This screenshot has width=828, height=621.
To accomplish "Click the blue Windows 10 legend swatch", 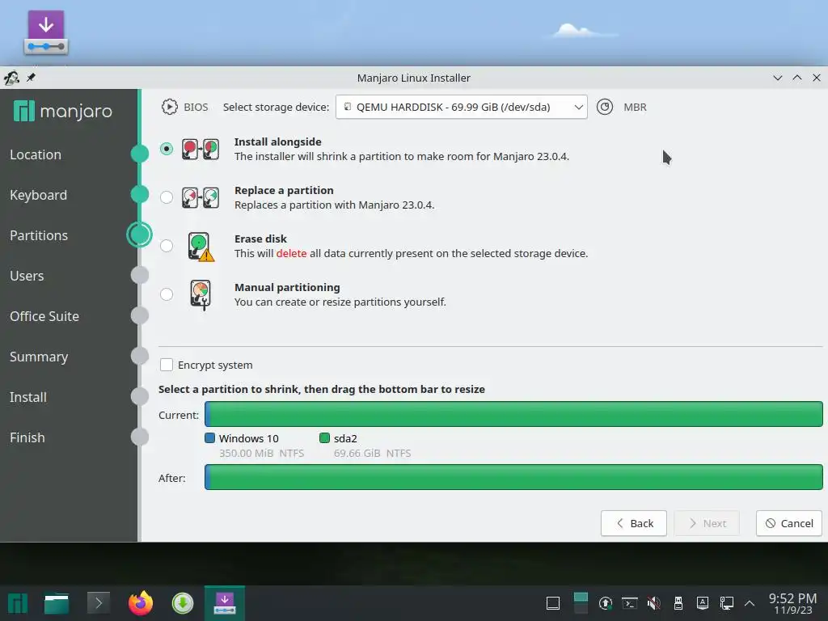I will point(209,437).
